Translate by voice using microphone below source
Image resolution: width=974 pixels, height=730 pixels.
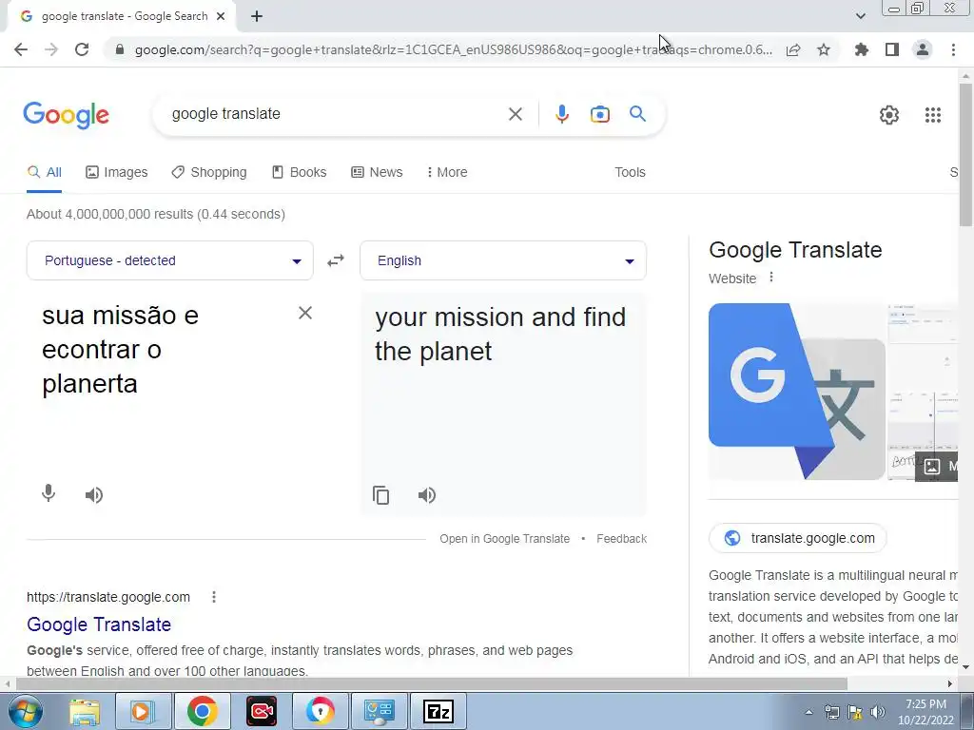tap(49, 494)
